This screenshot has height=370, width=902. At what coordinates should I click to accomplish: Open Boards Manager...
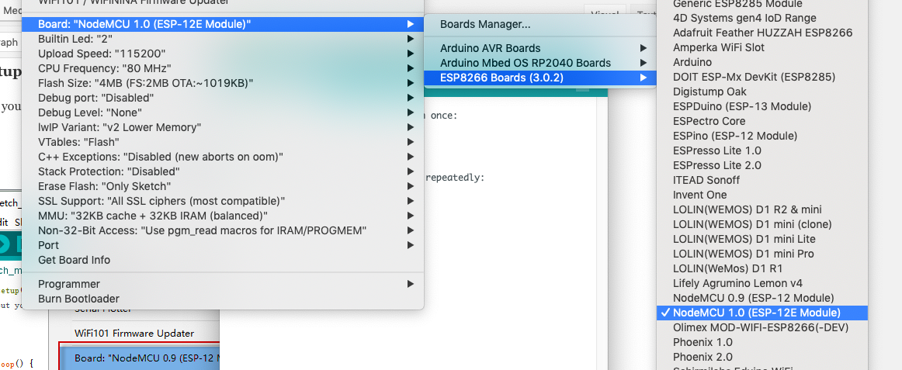pyautogui.click(x=540, y=24)
